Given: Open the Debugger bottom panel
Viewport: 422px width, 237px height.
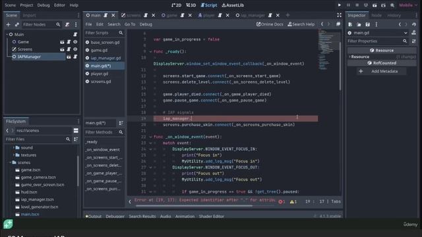Looking at the screenshot, I should (115, 217).
